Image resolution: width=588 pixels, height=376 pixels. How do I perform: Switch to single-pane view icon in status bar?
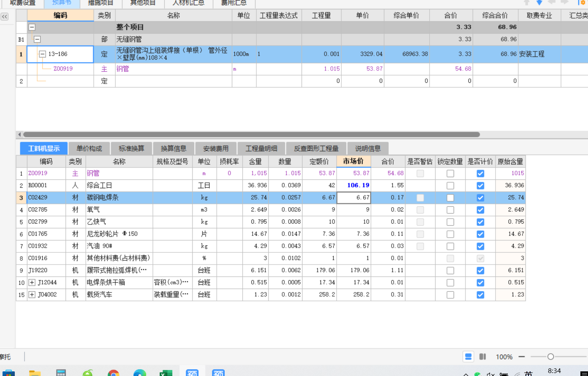468,357
